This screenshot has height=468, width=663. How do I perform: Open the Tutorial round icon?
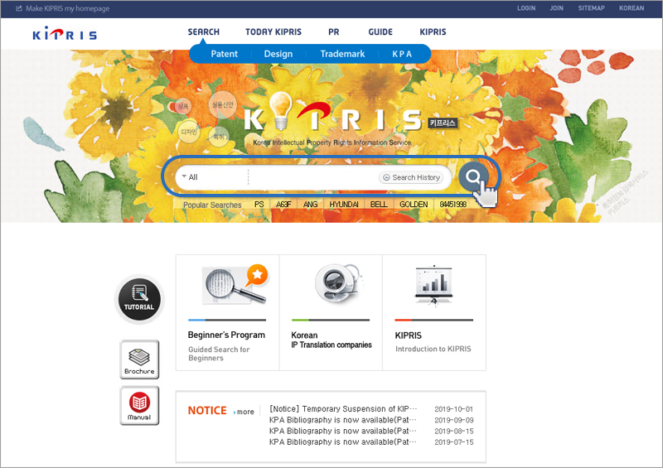click(139, 299)
